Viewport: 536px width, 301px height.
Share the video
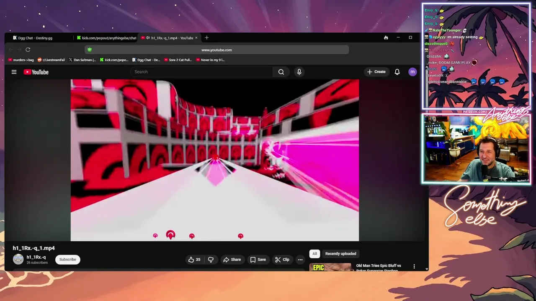tap(232, 260)
